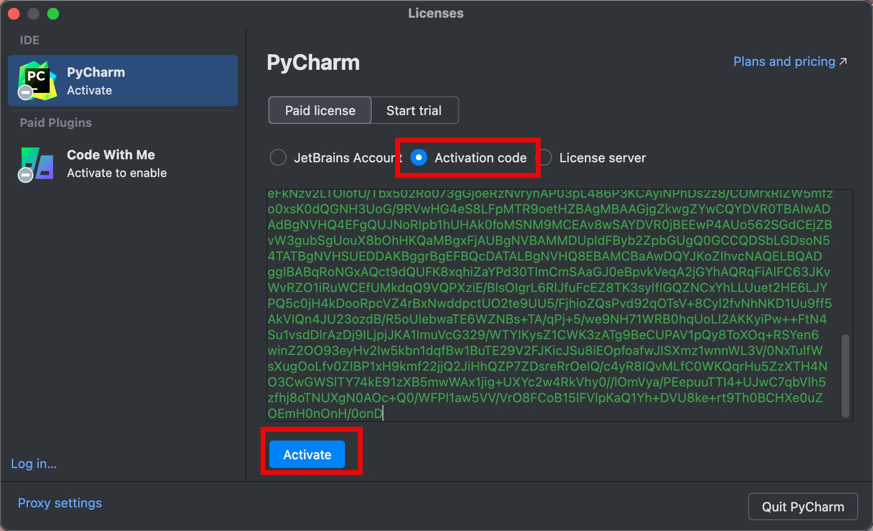Select the Activation code radio button
The image size is (873, 531).
click(x=419, y=158)
